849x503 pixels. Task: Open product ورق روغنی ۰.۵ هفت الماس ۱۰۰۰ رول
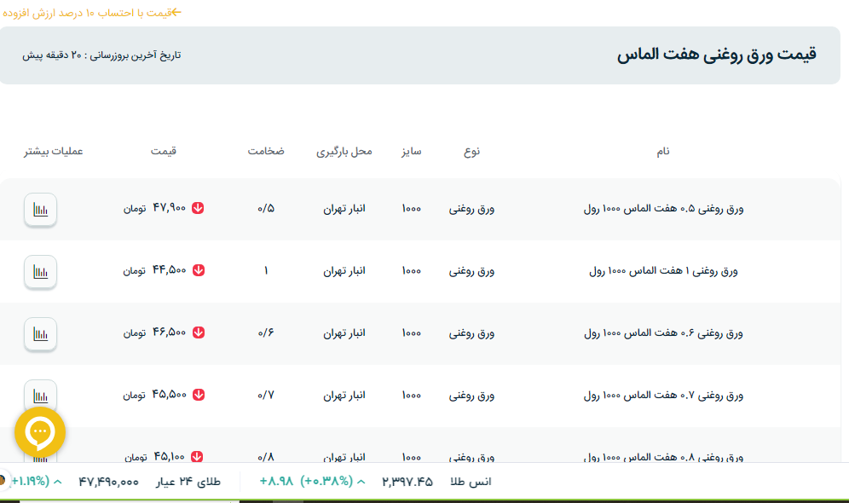click(663, 209)
